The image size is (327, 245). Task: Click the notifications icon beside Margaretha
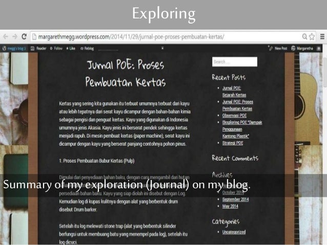[x=319, y=49]
